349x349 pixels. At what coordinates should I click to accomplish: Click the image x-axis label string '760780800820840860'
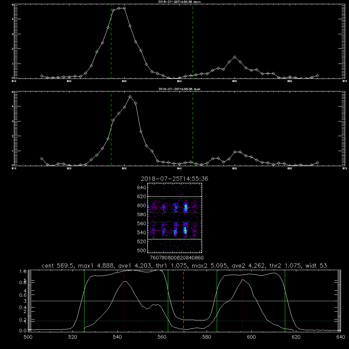[x=177, y=258]
